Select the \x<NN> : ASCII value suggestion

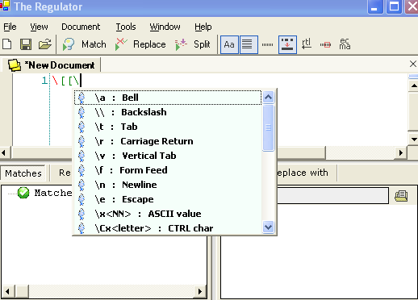(x=168, y=214)
